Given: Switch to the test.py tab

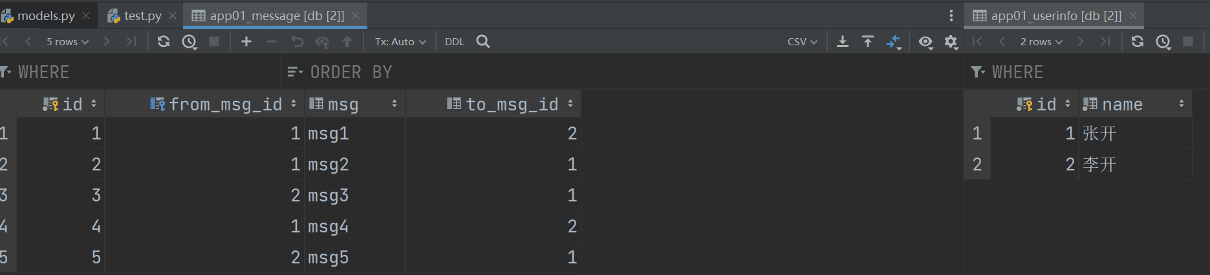Looking at the screenshot, I should [142, 15].
